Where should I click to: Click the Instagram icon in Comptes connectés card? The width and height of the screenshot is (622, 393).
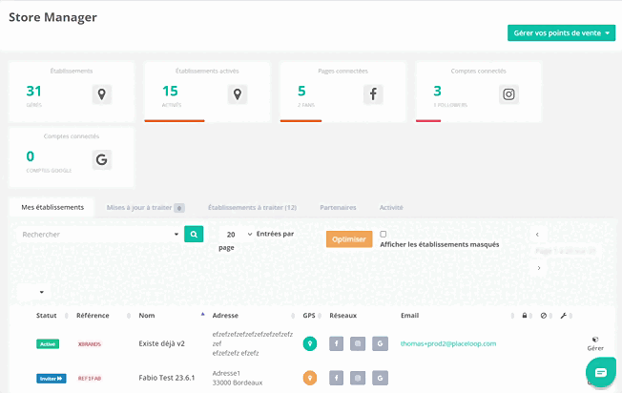click(x=508, y=94)
